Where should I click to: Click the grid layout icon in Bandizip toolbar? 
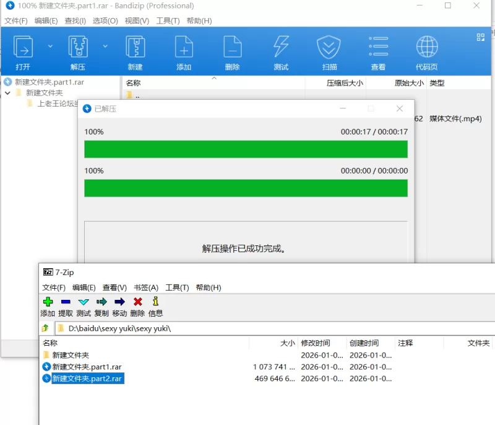tap(481, 37)
